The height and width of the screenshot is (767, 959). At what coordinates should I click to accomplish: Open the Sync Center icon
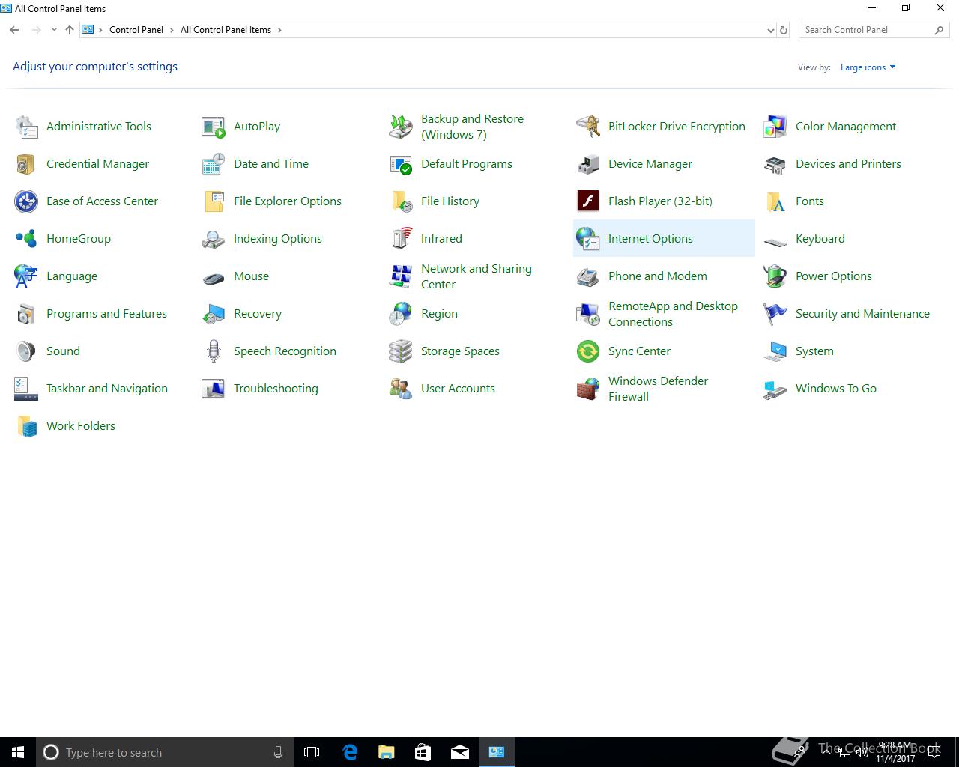(x=588, y=351)
